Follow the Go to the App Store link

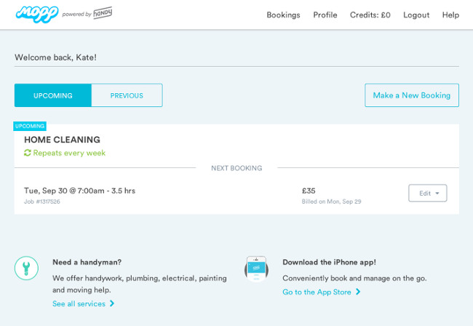tap(317, 292)
